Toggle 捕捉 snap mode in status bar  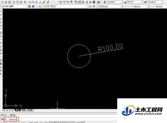31,122
